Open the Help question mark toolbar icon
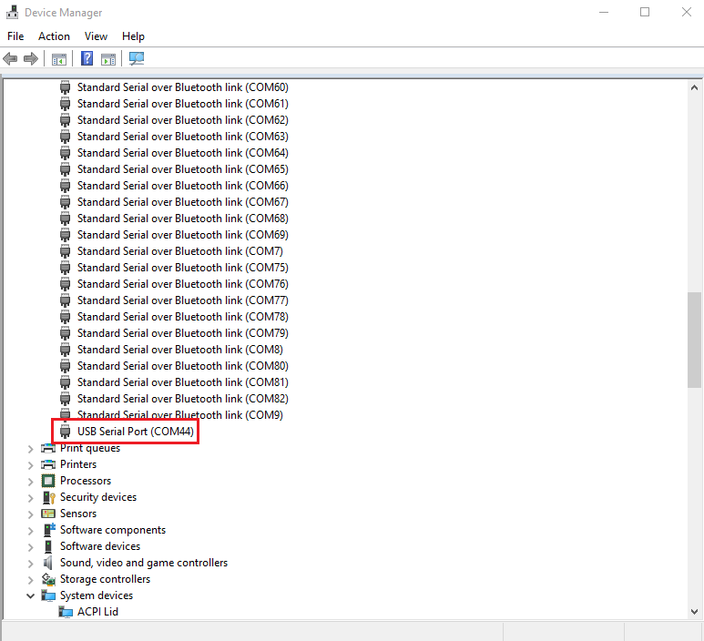Image resolution: width=704 pixels, height=641 pixels. tap(87, 58)
